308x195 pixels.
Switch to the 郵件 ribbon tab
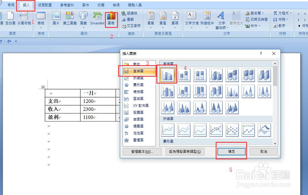[x=86, y=4]
